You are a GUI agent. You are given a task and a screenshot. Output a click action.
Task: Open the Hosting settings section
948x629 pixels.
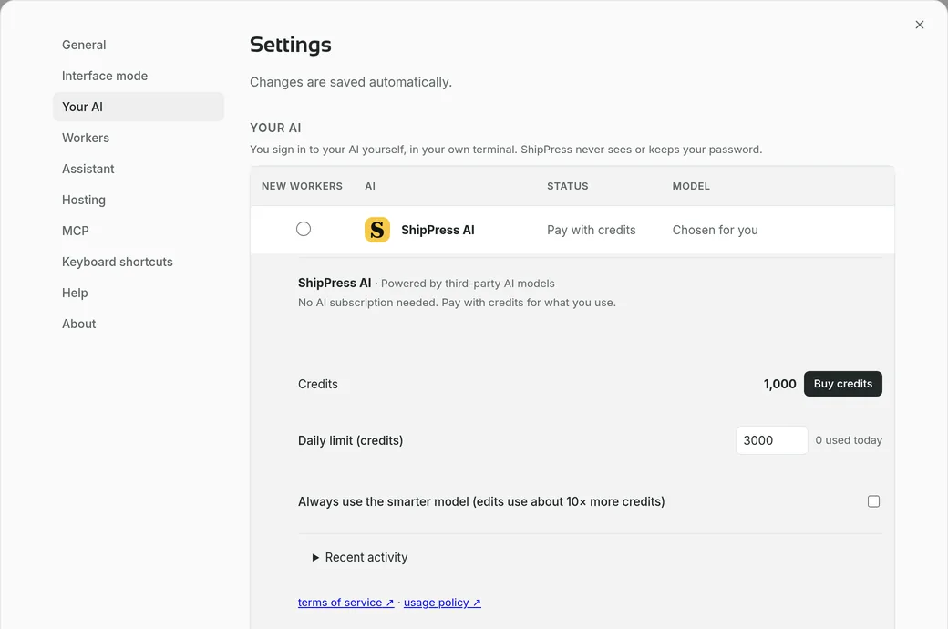click(139, 200)
